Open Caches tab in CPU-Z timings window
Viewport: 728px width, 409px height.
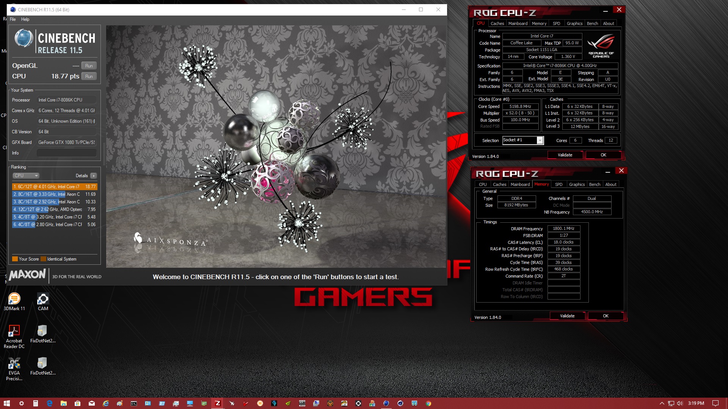(499, 184)
